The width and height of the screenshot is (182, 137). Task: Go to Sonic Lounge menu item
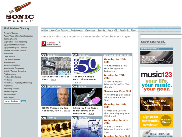77,30
